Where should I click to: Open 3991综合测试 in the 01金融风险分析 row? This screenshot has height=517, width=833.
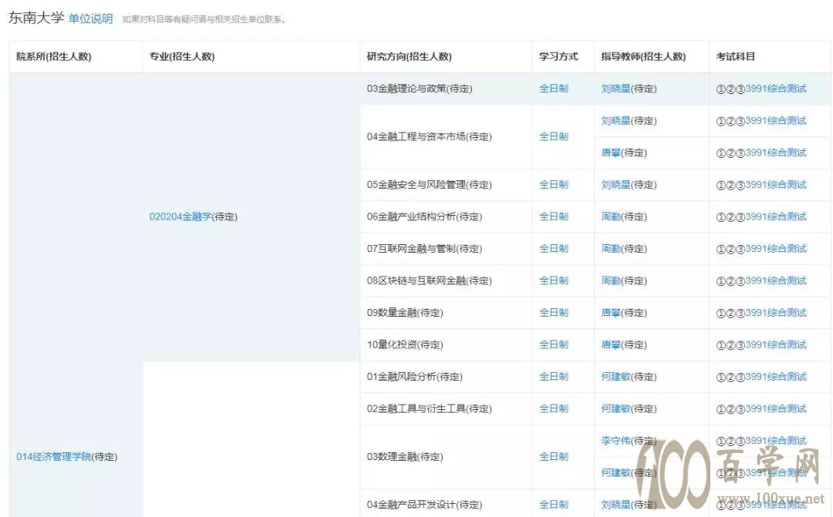(x=776, y=376)
